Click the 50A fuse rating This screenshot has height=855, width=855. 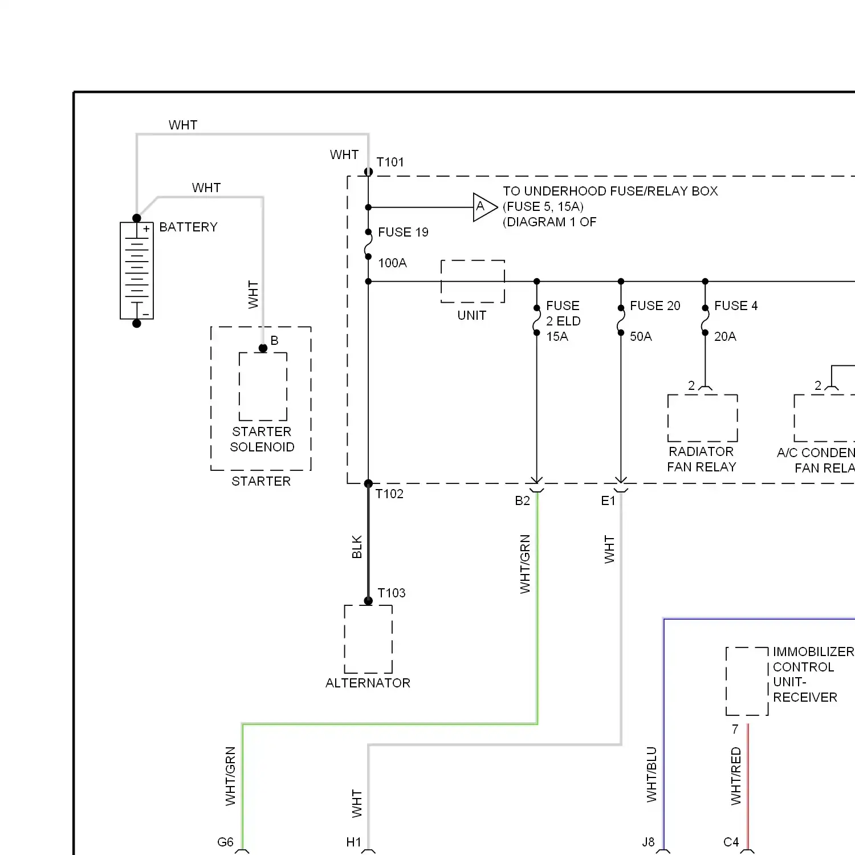coord(641,336)
